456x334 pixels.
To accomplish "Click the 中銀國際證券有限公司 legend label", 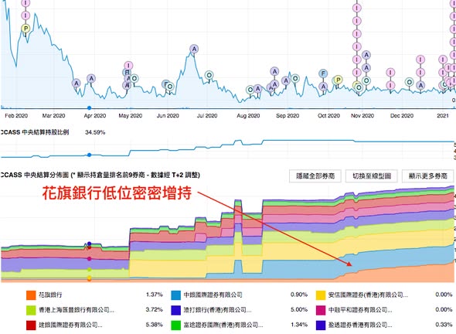I will click(x=213, y=295).
